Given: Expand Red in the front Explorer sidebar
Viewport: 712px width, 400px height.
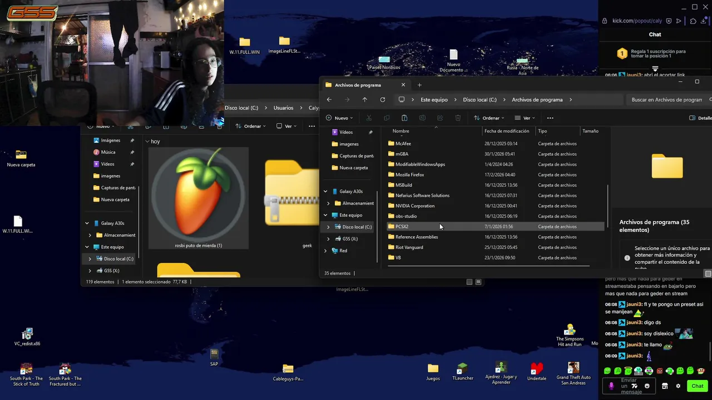Looking at the screenshot, I should [x=325, y=251].
